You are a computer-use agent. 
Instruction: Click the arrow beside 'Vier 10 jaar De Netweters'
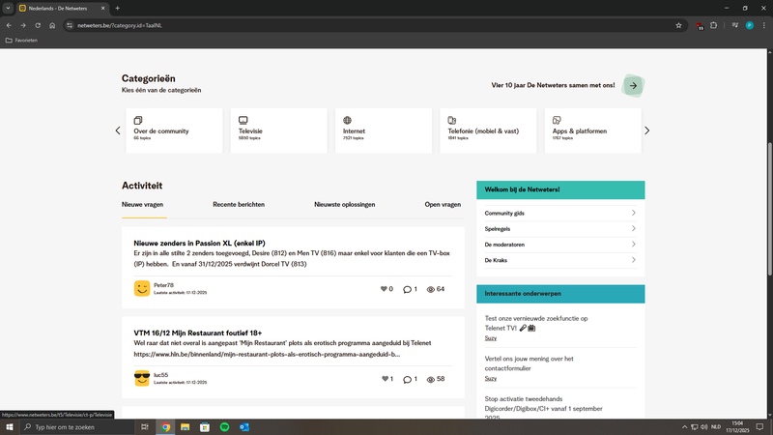pyautogui.click(x=633, y=85)
